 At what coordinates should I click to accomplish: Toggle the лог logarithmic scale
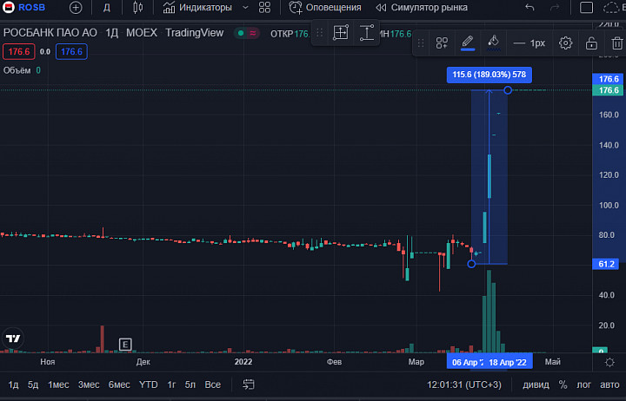[x=583, y=385]
